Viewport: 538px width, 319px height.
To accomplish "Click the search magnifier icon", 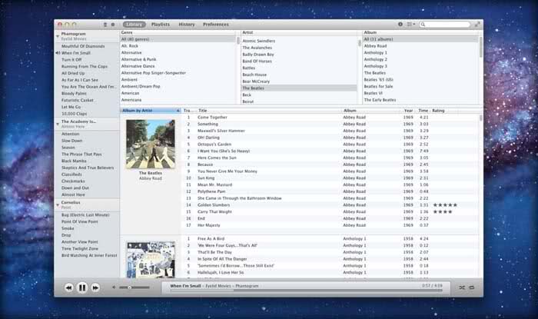I will (x=423, y=25).
